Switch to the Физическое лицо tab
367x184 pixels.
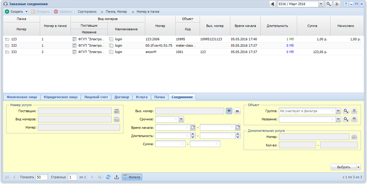click(22, 97)
